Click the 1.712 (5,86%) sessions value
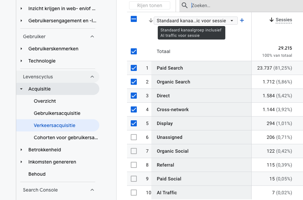This screenshot has height=200, width=303. (x=277, y=82)
